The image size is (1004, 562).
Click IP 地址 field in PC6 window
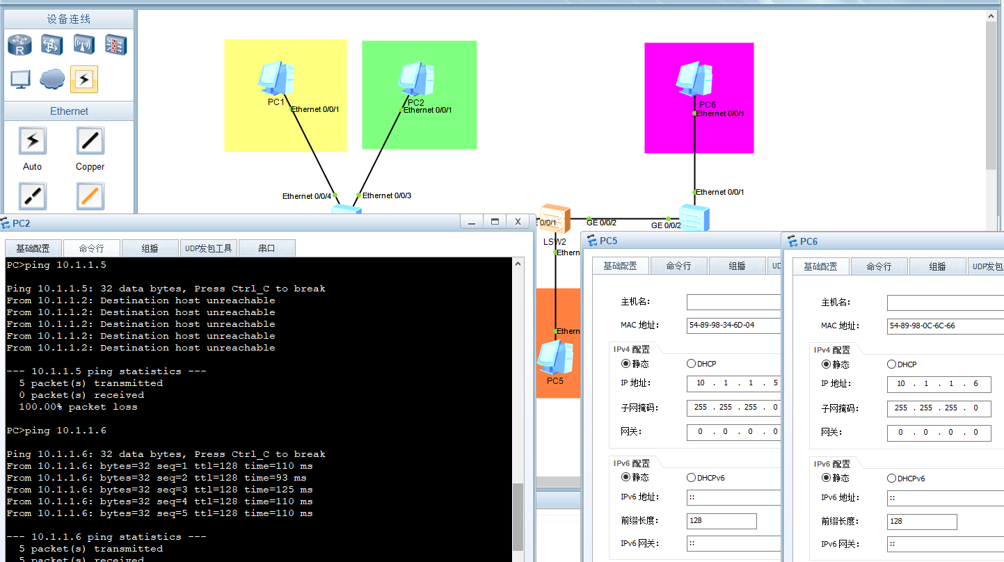tap(939, 384)
